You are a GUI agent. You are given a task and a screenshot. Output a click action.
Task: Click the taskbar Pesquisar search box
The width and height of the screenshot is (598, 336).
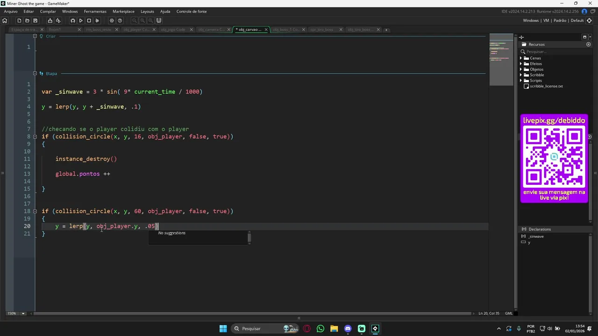coord(265,329)
